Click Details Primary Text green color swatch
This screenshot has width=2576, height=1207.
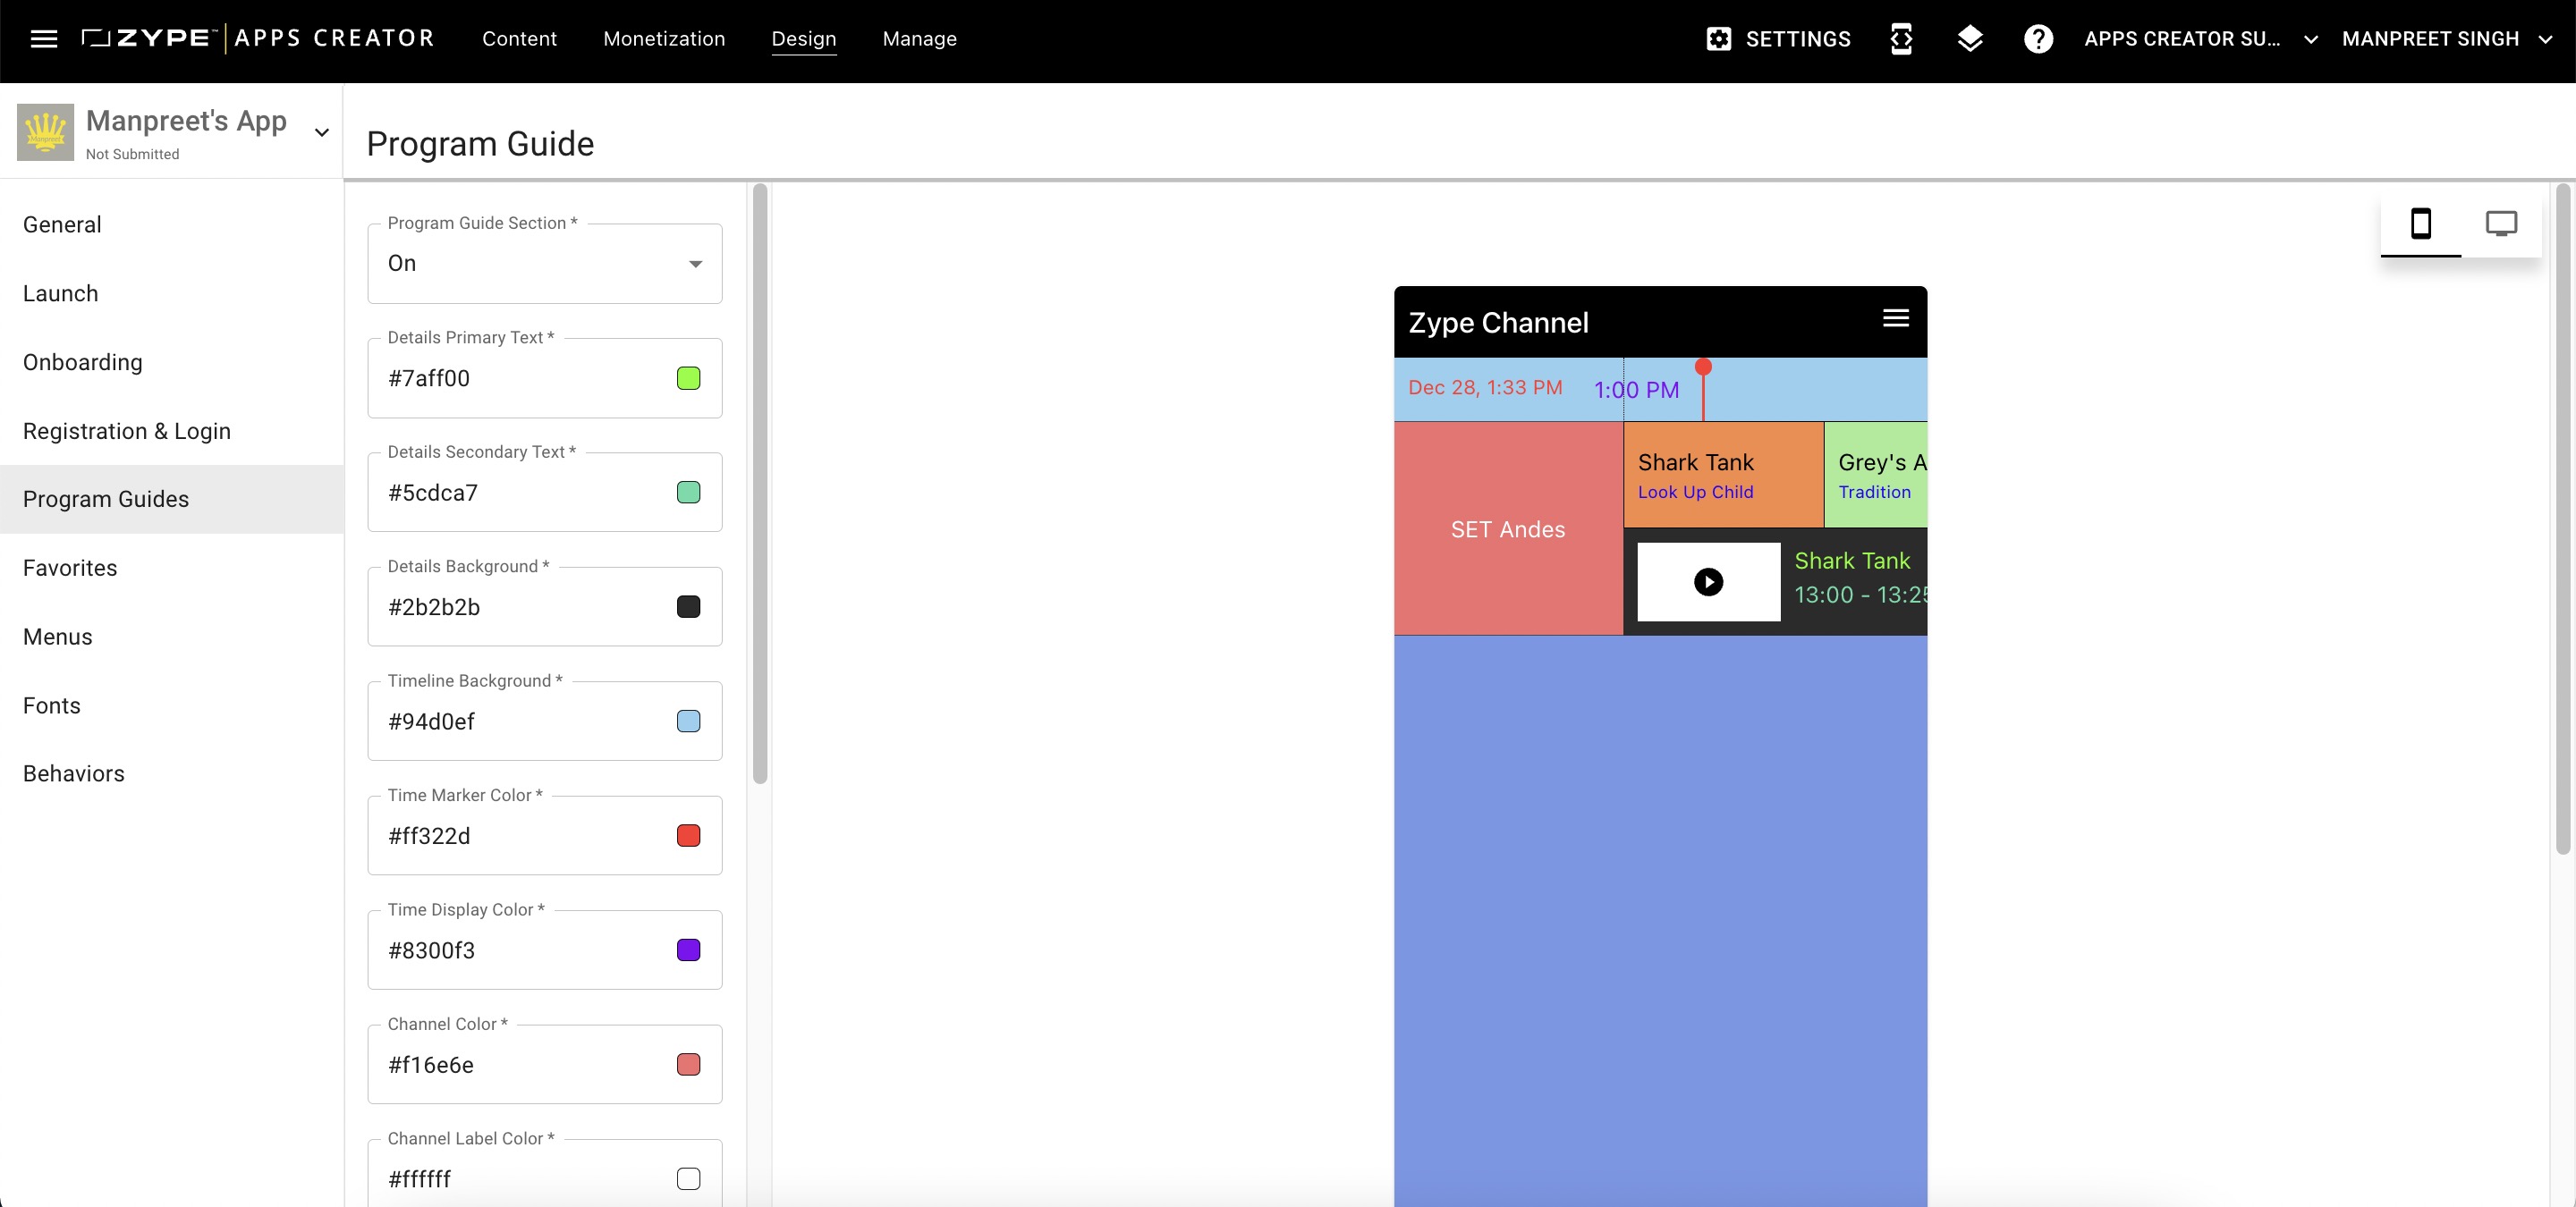click(688, 377)
